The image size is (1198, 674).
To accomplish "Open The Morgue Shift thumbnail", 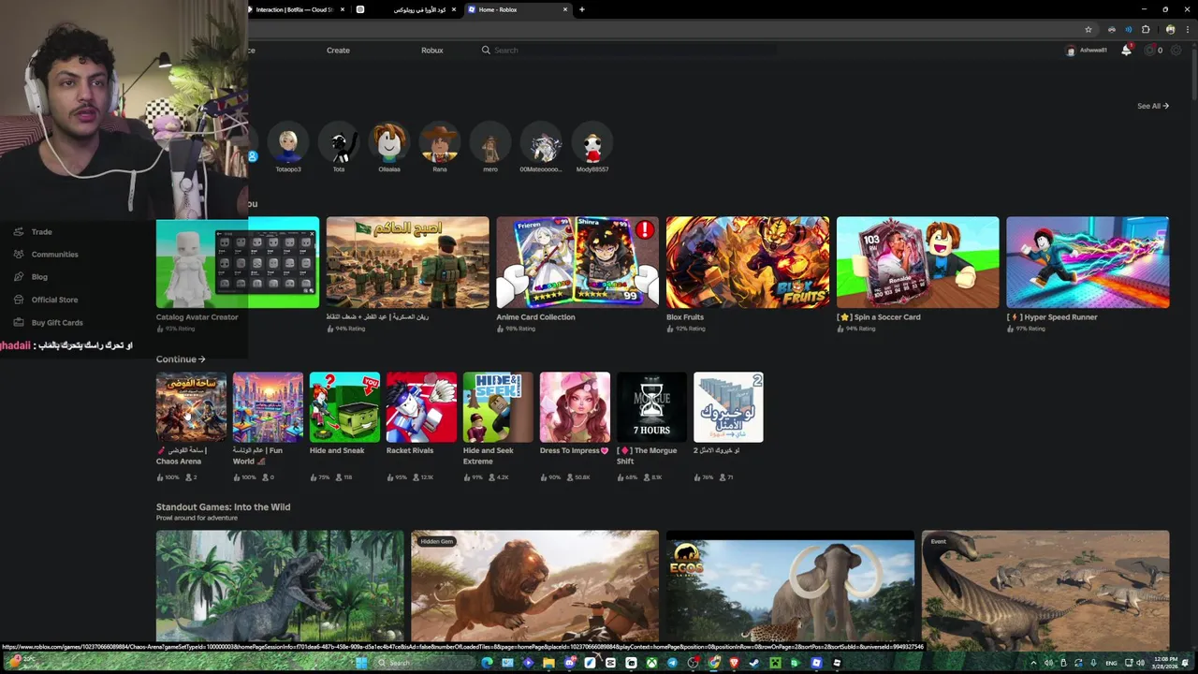I will point(652,407).
